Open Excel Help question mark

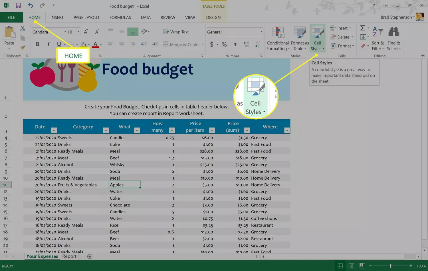point(374,5)
